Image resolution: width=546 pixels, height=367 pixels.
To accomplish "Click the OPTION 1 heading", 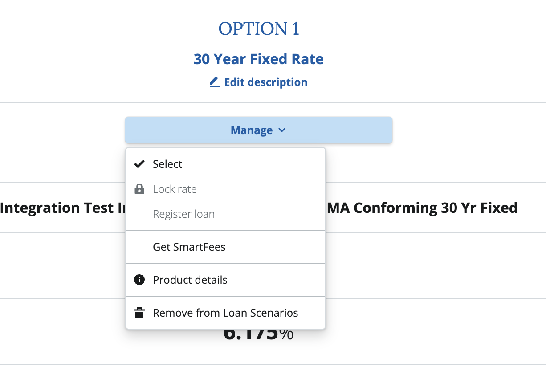I will (x=258, y=29).
